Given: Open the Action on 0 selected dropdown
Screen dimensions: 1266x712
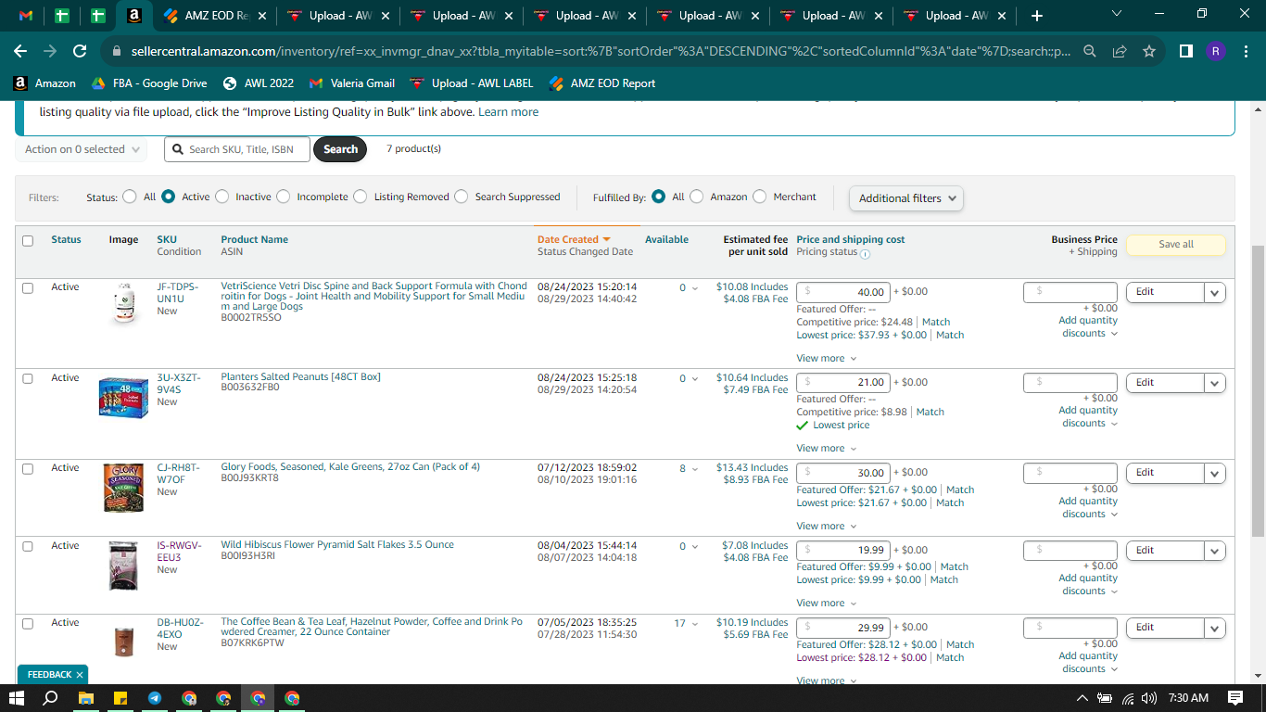Looking at the screenshot, I should (82, 149).
